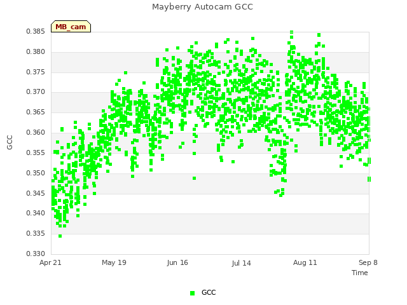Click the MB_cam label tag
This screenshot has height=305, width=407.
tap(71, 27)
